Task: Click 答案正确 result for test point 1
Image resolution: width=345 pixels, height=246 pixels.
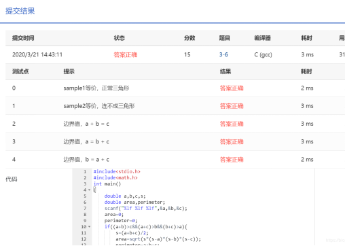Action: (x=232, y=106)
